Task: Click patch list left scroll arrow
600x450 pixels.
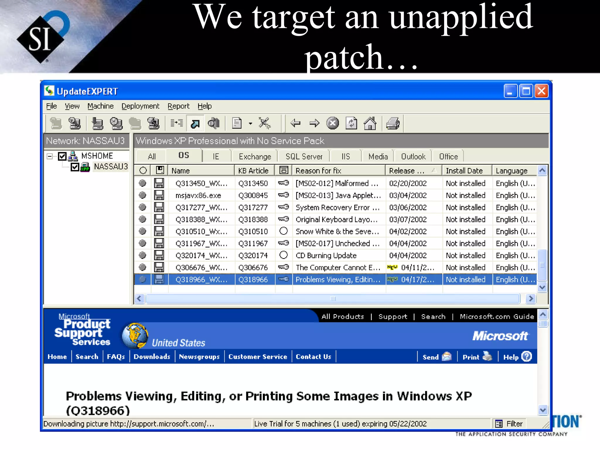Action: pos(139,299)
